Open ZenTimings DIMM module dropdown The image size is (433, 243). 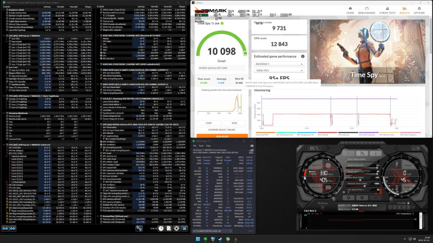click(x=212, y=231)
